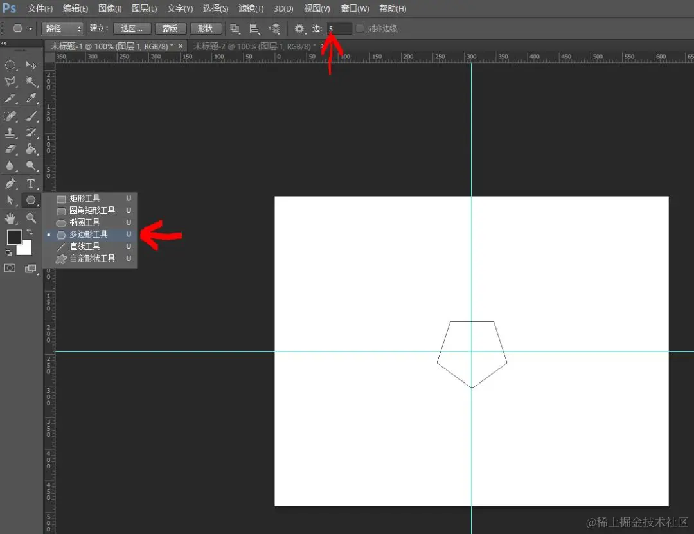
Task: Select the Eyedropper tool
Action: click(31, 98)
